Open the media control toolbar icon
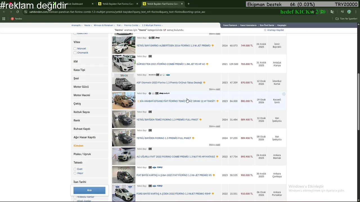Viewport: 360px width, 202px height. (342, 12)
